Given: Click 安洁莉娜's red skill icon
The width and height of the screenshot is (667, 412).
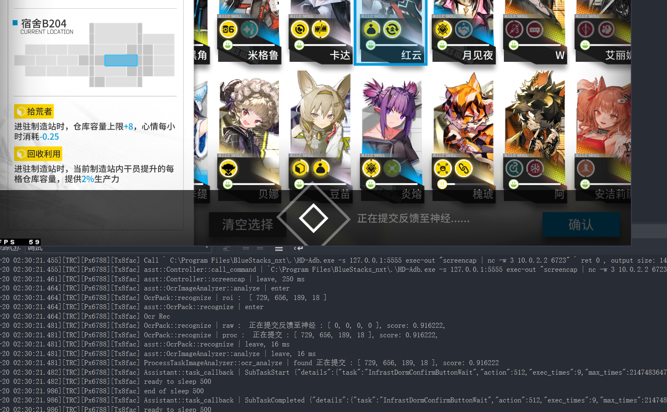Looking at the screenshot, I should [586, 168].
